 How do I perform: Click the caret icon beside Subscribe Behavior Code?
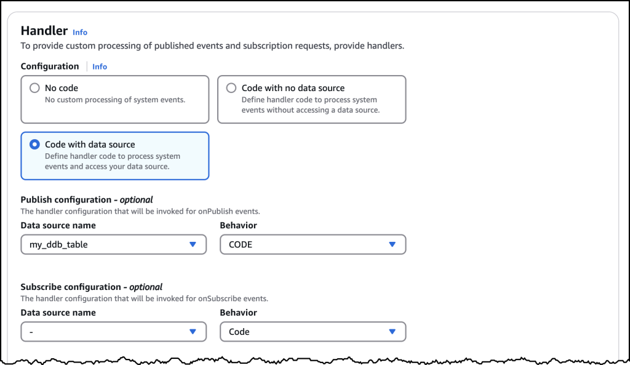(393, 331)
